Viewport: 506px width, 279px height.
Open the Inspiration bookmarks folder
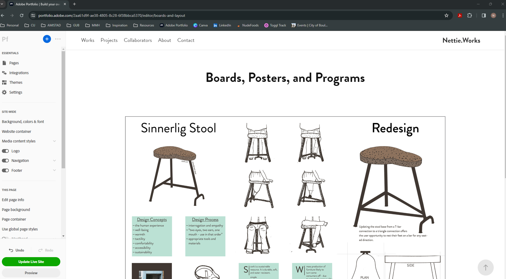(117, 25)
